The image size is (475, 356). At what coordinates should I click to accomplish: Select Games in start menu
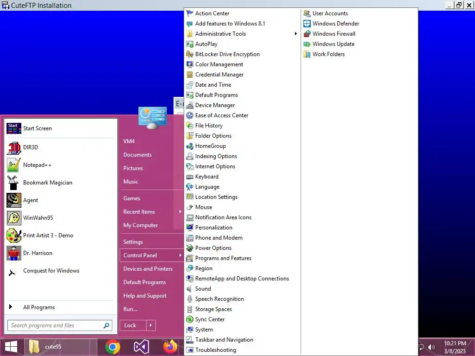tap(152, 198)
